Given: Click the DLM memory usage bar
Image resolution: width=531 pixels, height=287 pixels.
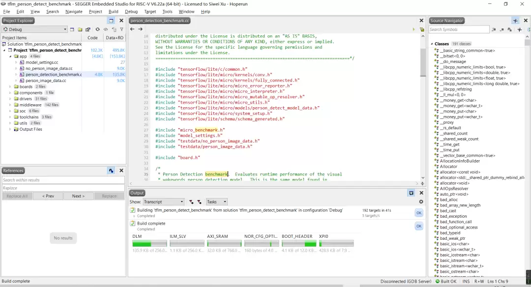Looking at the screenshot, I should point(149,244).
